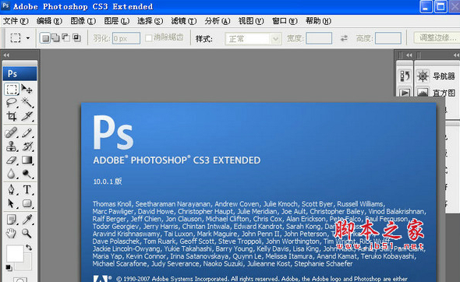Open the 文件(F) menu
Screen dimensions: 460x282
(x=16, y=21)
